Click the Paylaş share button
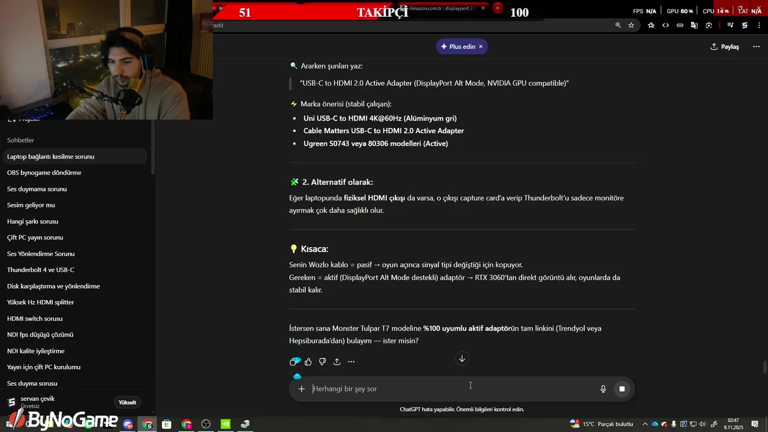 tap(725, 47)
